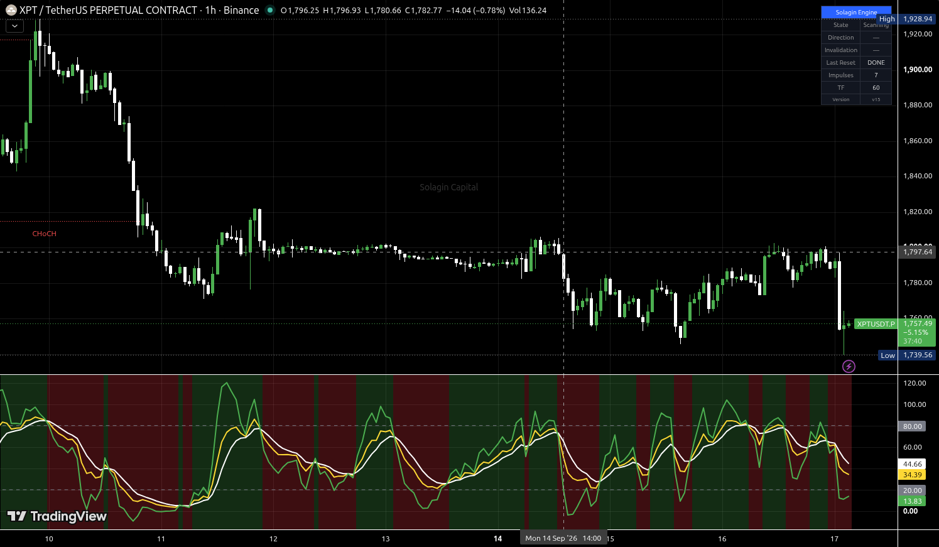The width and height of the screenshot is (939, 547).
Task: Click the Direction row label
Action: pyautogui.click(x=841, y=38)
